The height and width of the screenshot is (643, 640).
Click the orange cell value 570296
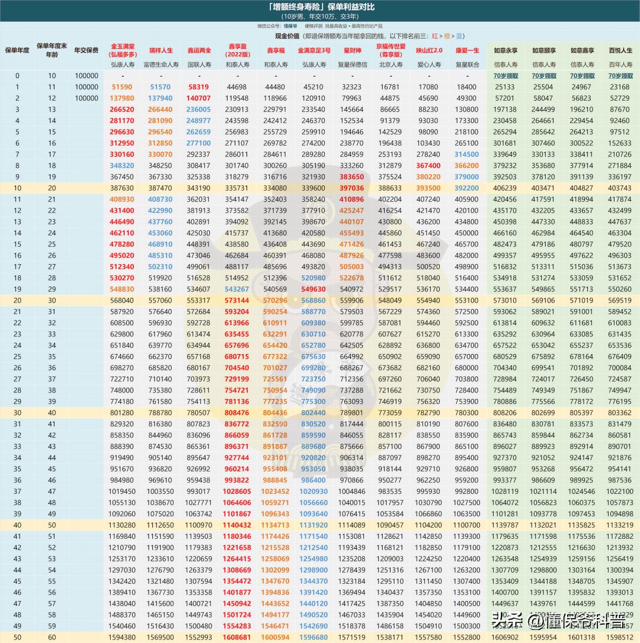coord(274,301)
